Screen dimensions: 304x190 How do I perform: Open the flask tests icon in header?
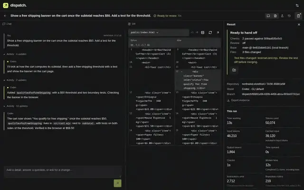click(x=282, y=16)
